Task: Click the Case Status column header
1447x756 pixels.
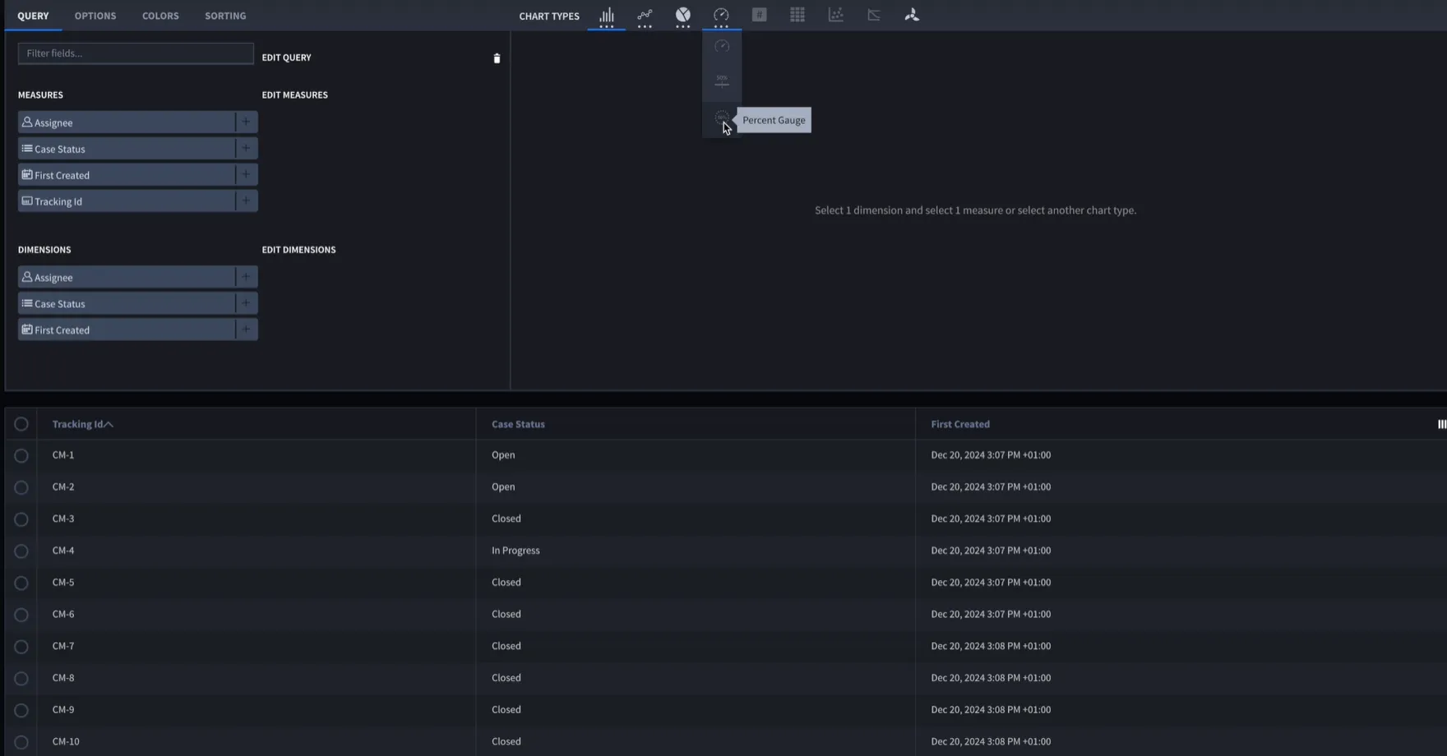Action: 518,424
